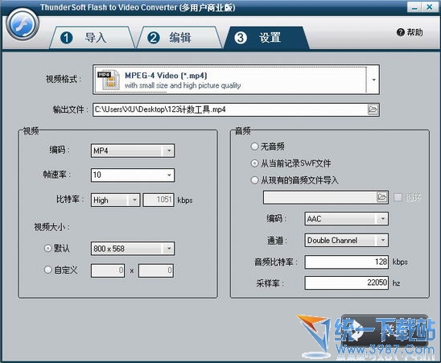Close the converter window
The height and width of the screenshot is (363, 441).
[x=430, y=7]
